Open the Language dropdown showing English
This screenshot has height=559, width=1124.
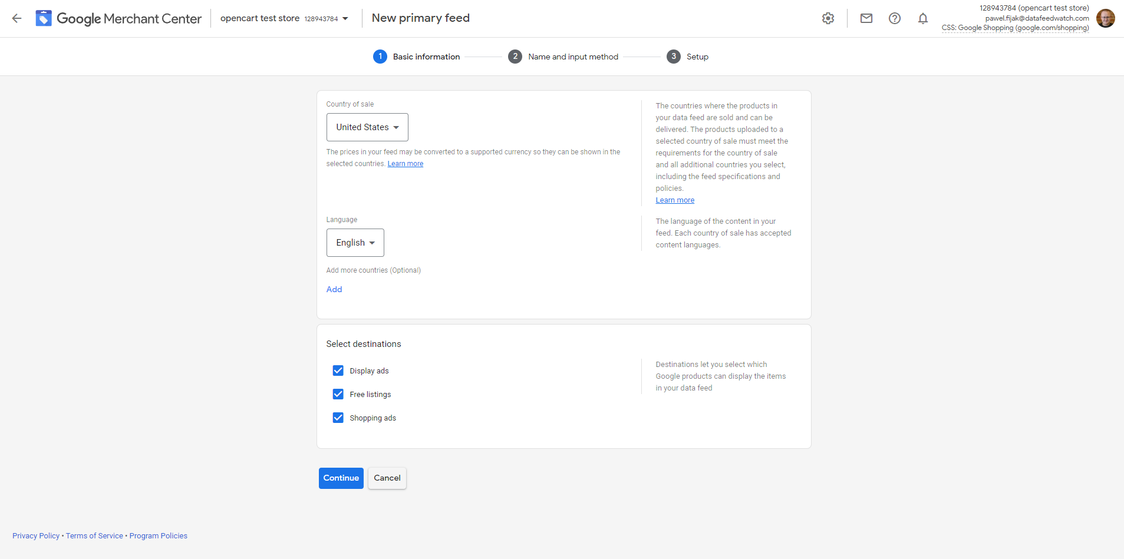pyautogui.click(x=355, y=242)
